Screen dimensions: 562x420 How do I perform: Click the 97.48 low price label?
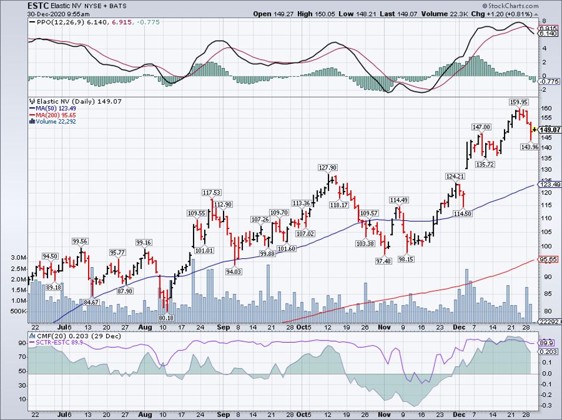[x=384, y=261]
